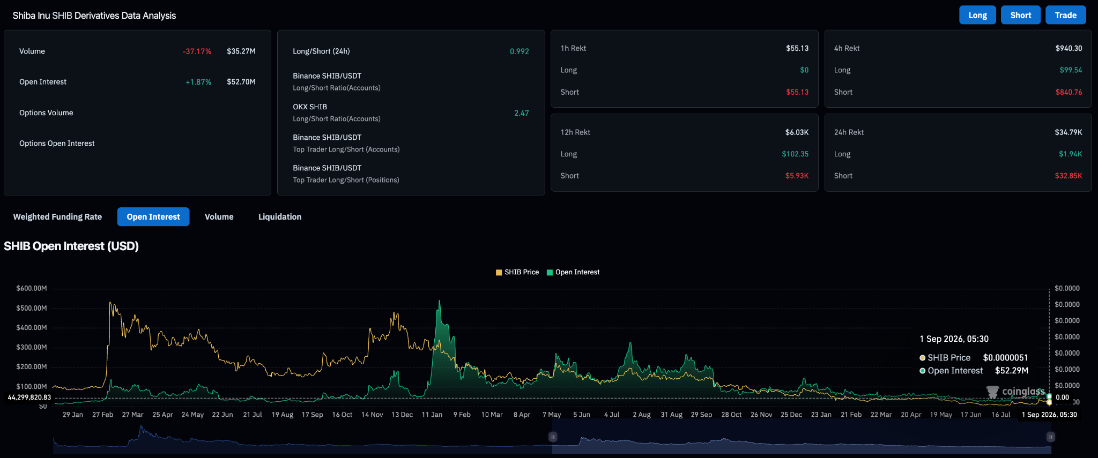Switch to Weighted Funding Rate tab
This screenshot has width=1098, height=458.
(57, 216)
